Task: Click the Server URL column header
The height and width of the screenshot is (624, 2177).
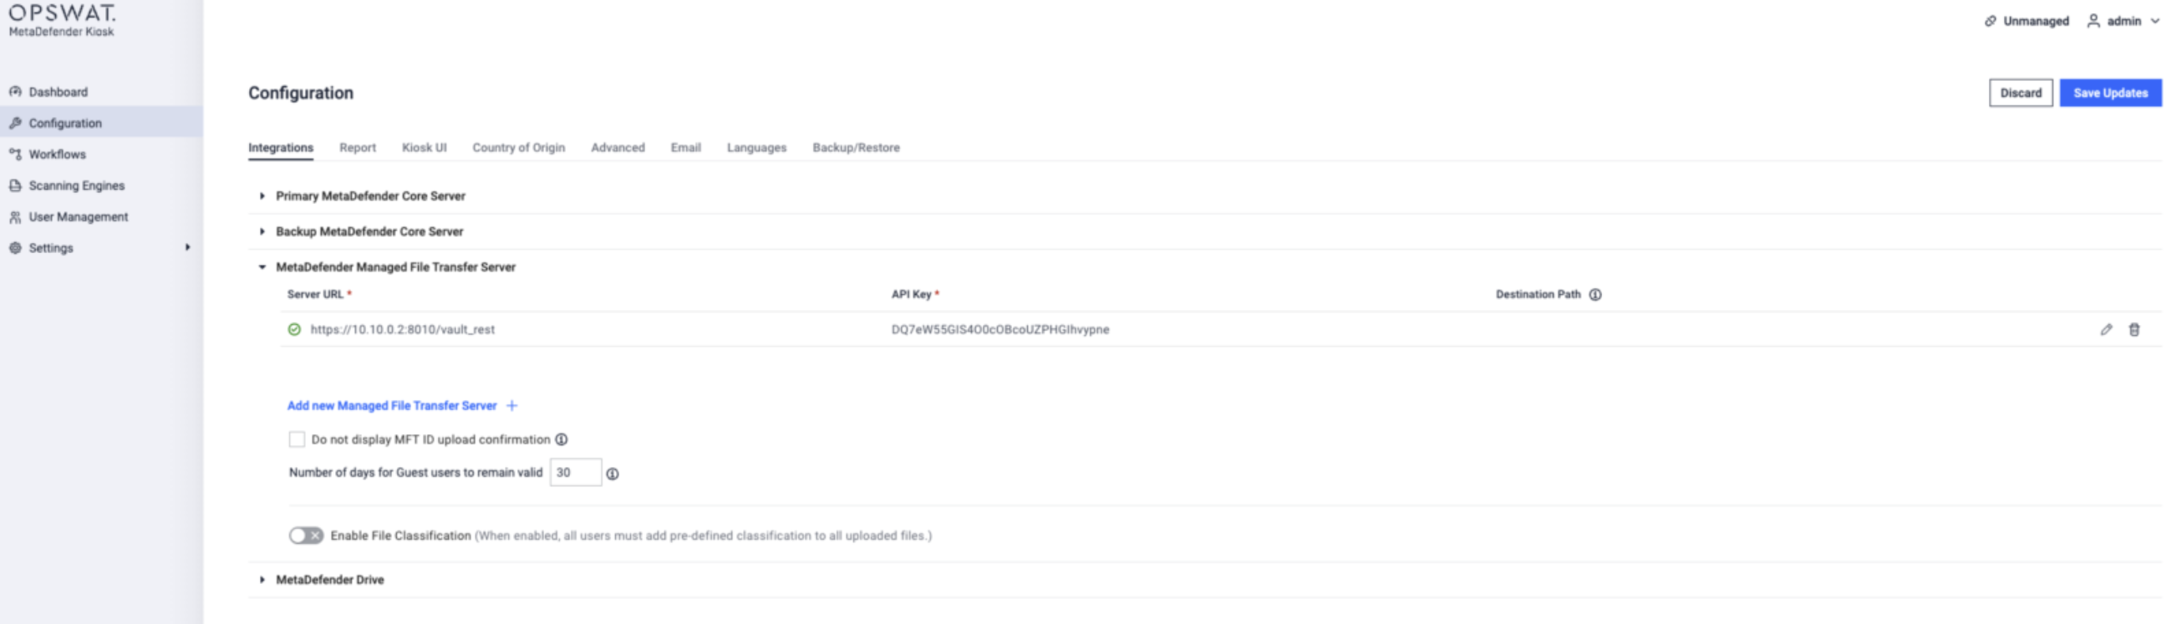Action: point(315,294)
